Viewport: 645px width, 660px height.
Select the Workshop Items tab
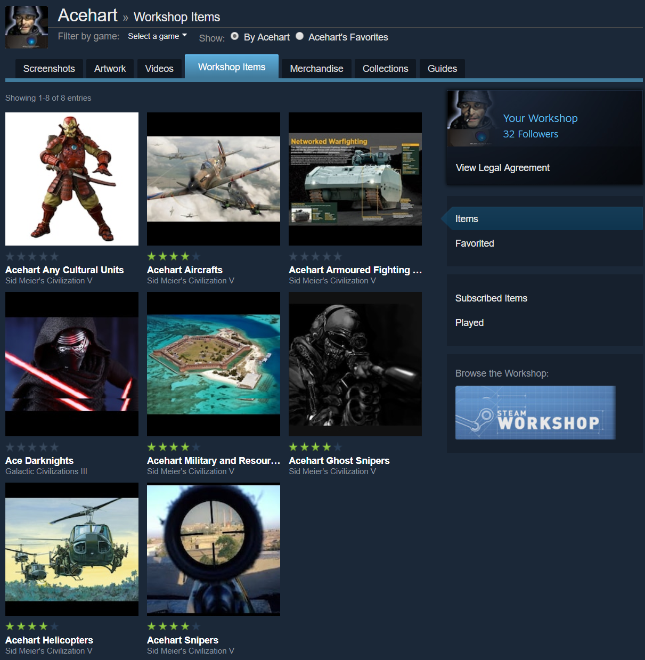tap(232, 67)
